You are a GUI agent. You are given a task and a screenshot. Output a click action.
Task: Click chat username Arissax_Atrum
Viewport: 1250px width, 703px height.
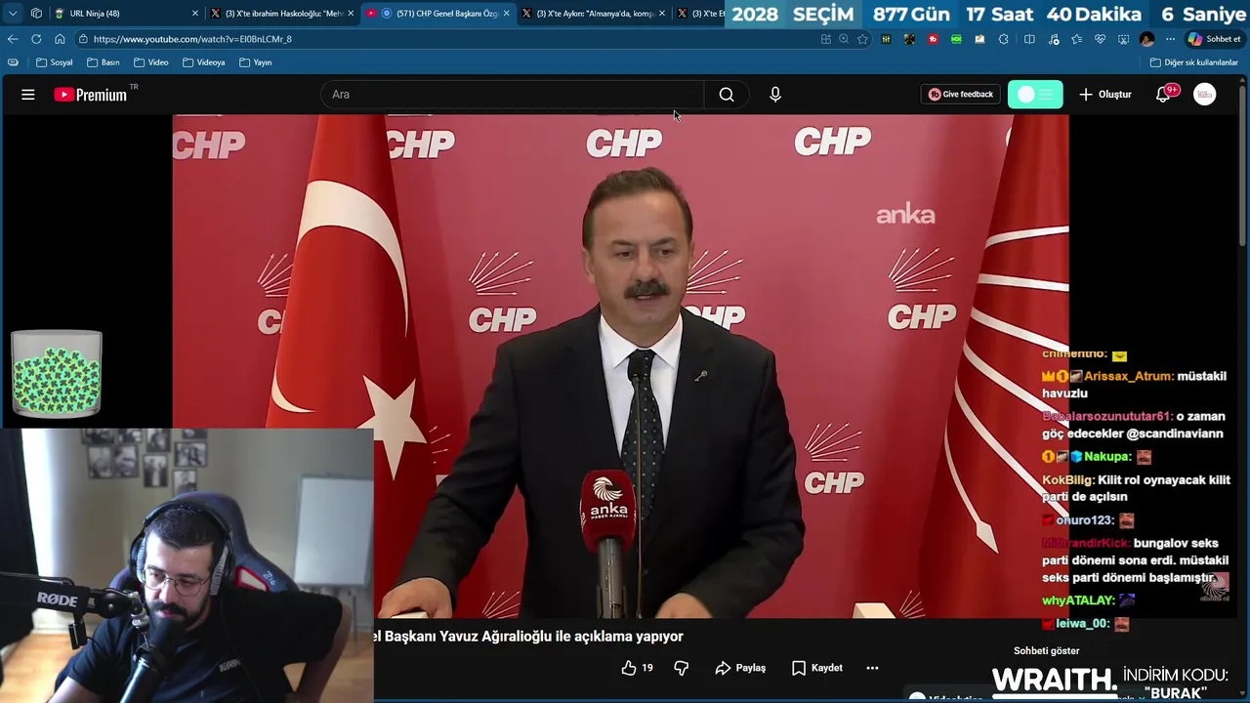(x=1126, y=376)
